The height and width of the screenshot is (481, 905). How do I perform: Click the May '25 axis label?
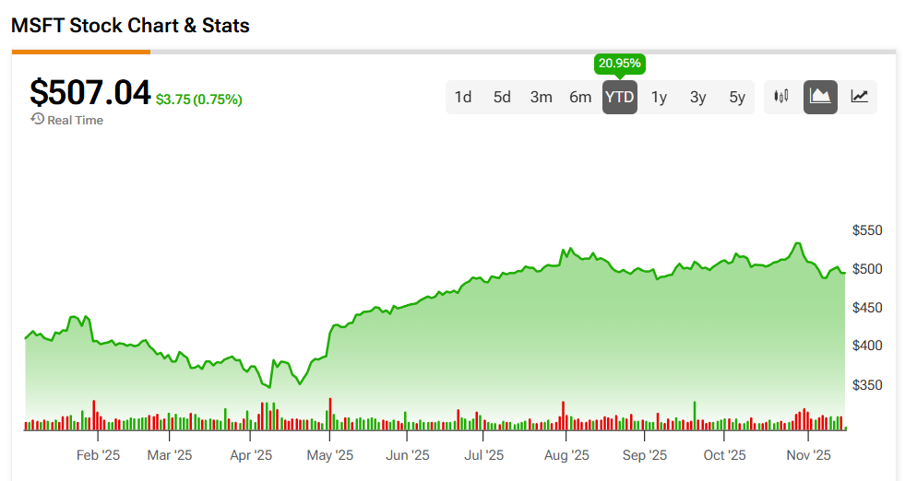[x=330, y=455]
